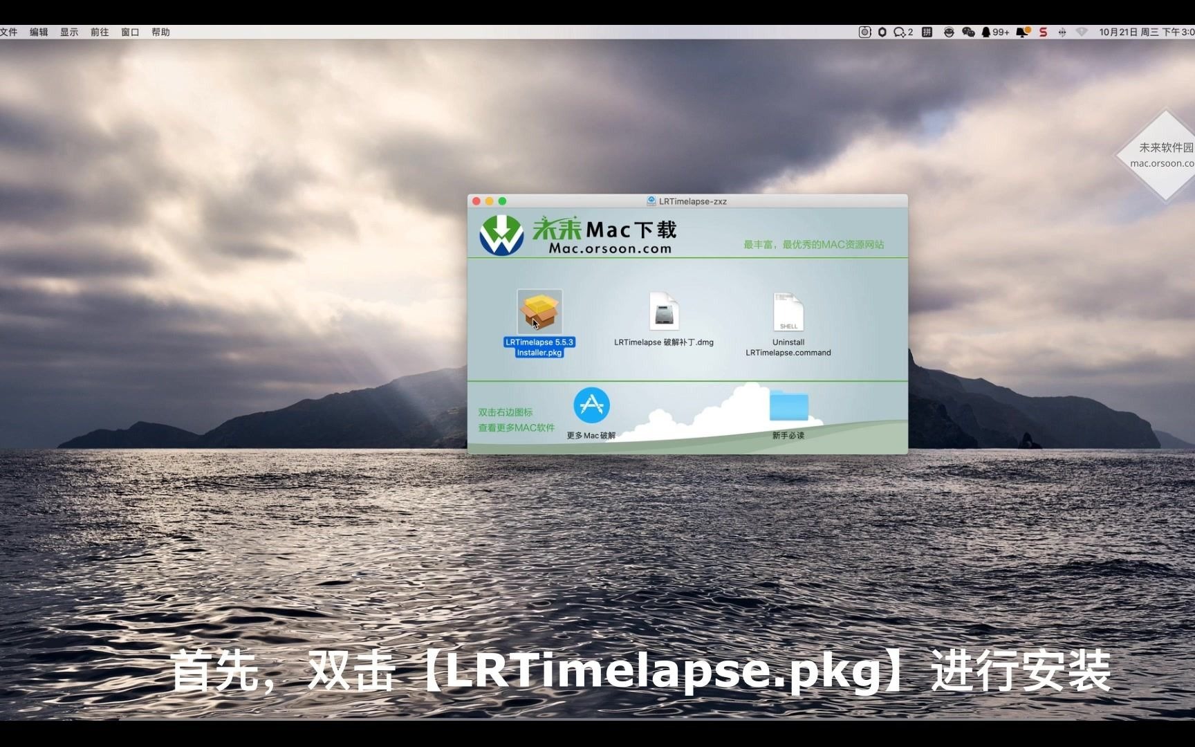This screenshot has width=1195, height=747.
Task: Click the red Sogou S menu bar icon
Action: (1043, 32)
